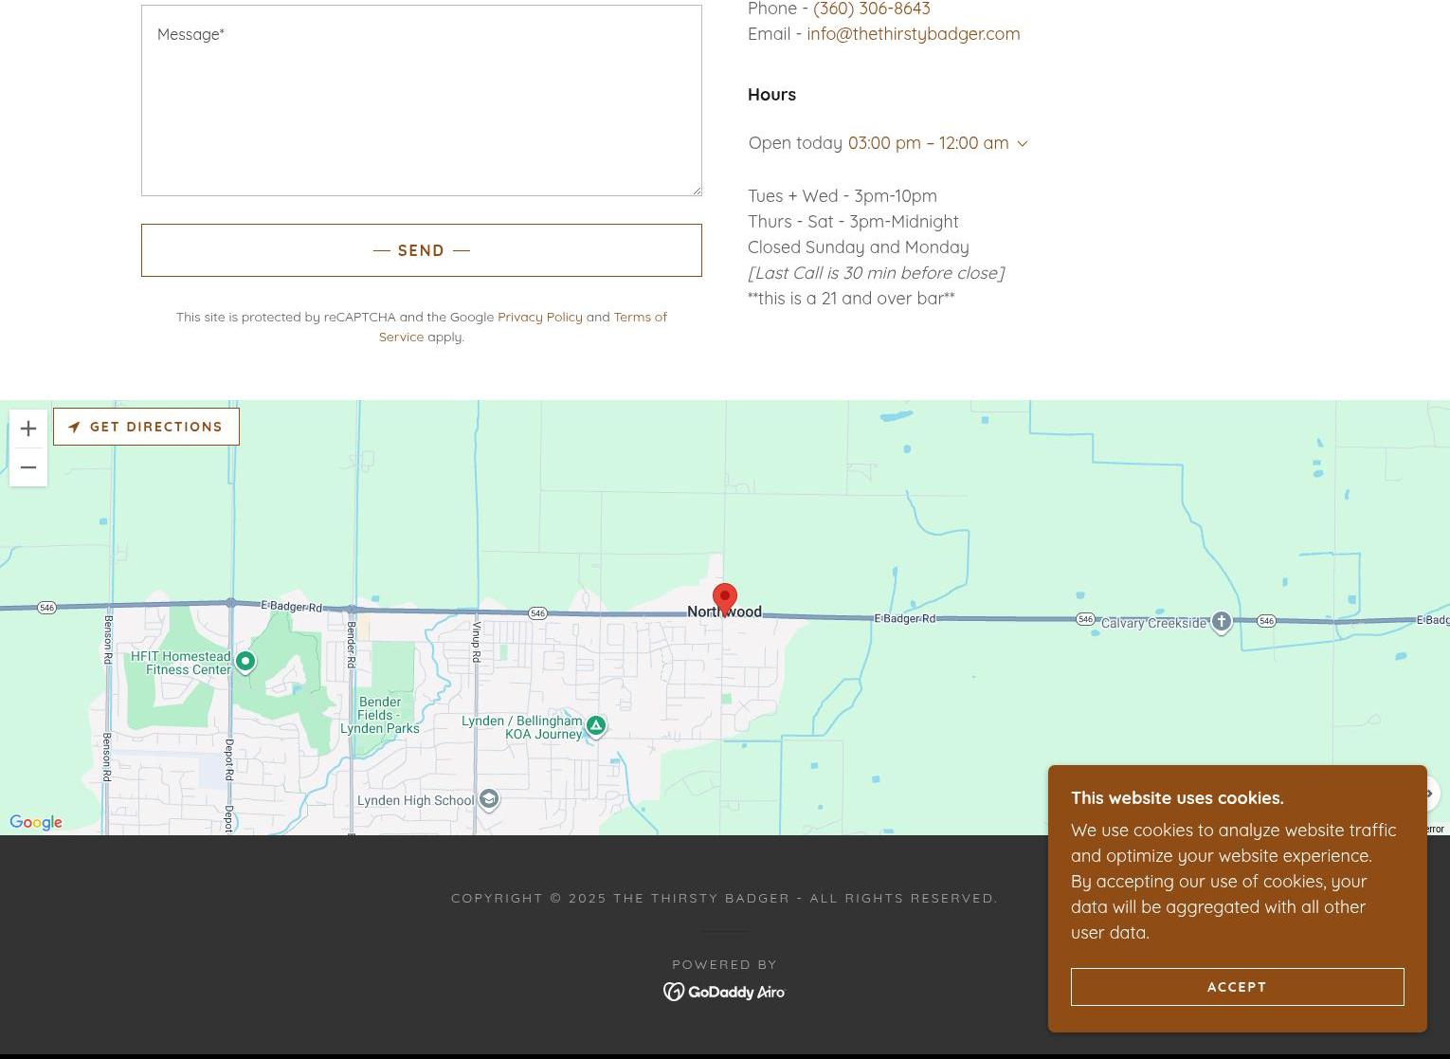
Task: Call the phone number (360) 306-8643
Action: [871, 9]
